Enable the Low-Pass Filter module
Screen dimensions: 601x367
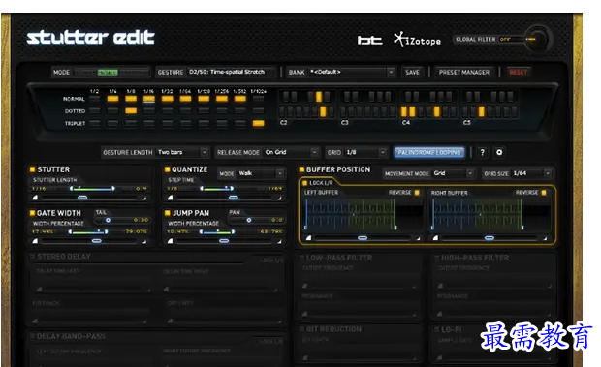[302, 258]
